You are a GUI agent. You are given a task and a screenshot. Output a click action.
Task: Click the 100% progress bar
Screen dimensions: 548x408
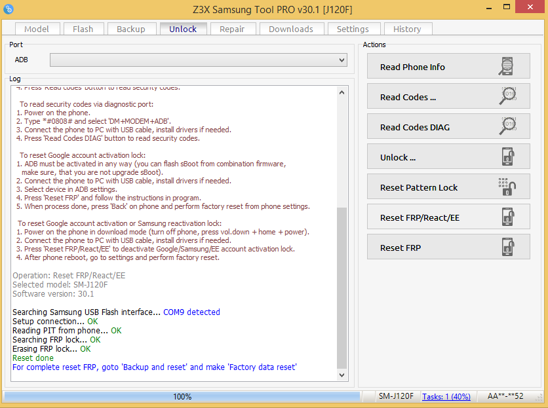(x=182, y=396)
